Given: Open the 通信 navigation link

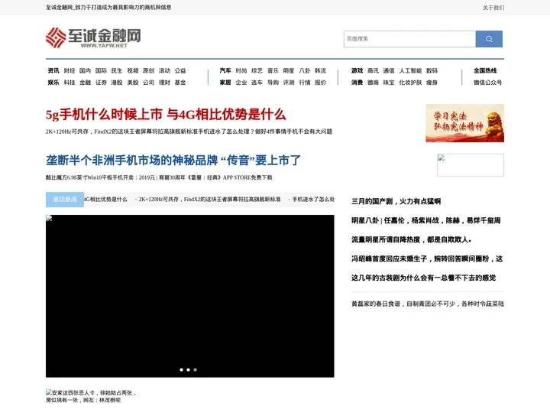Looking at the screenshot, I should [389, 70].
